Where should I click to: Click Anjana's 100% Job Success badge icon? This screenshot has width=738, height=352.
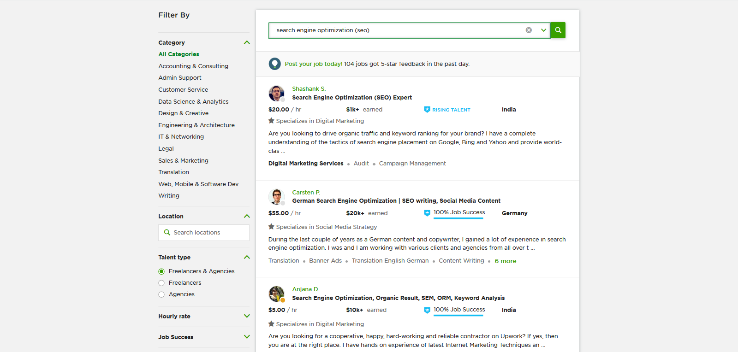click(x=427, y=310)
